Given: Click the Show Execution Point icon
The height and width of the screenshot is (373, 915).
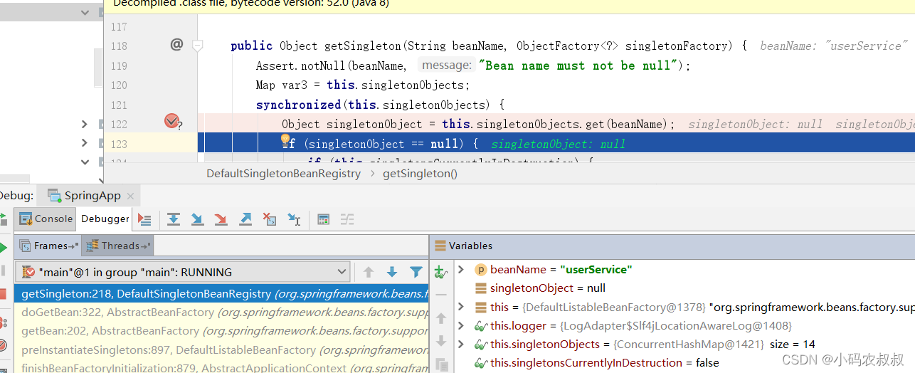Looking at the screenshot, I should (x=144, y=219).
